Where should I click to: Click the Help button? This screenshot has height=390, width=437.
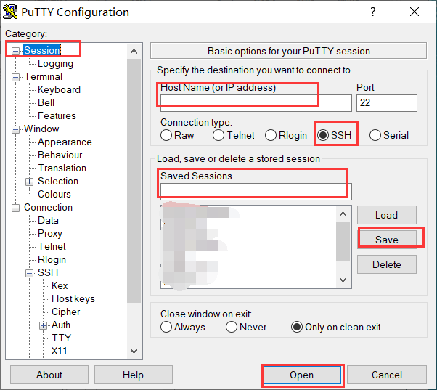tap(134, 375)
